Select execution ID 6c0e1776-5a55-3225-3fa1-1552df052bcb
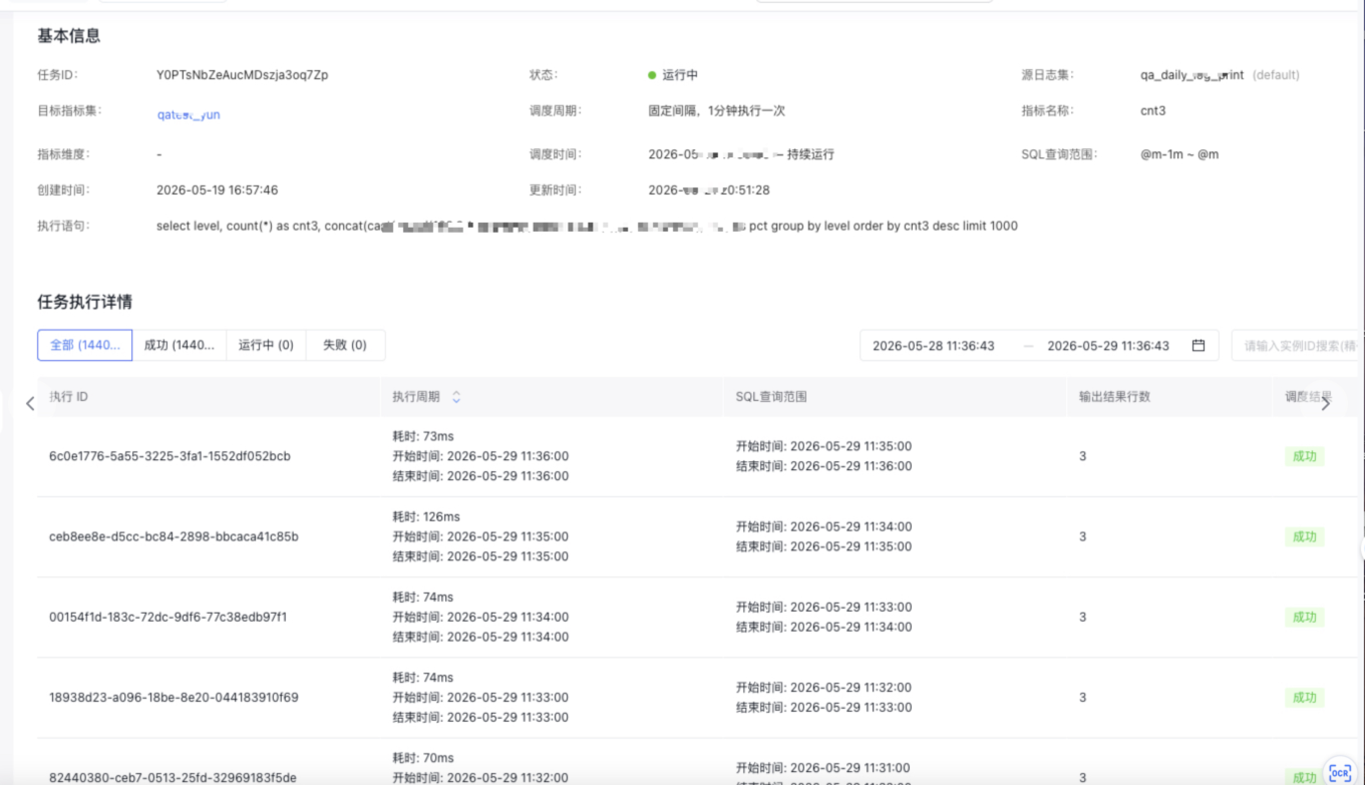Viewport: 1365px width, 785px height. click(x=170, y=456)
